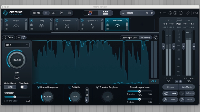The image size is (200, 112).
Task: Toggle the Transient/Sustain link icon
Action: [x=140, y=95]
